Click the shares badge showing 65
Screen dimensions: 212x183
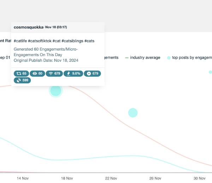point(21,73)
